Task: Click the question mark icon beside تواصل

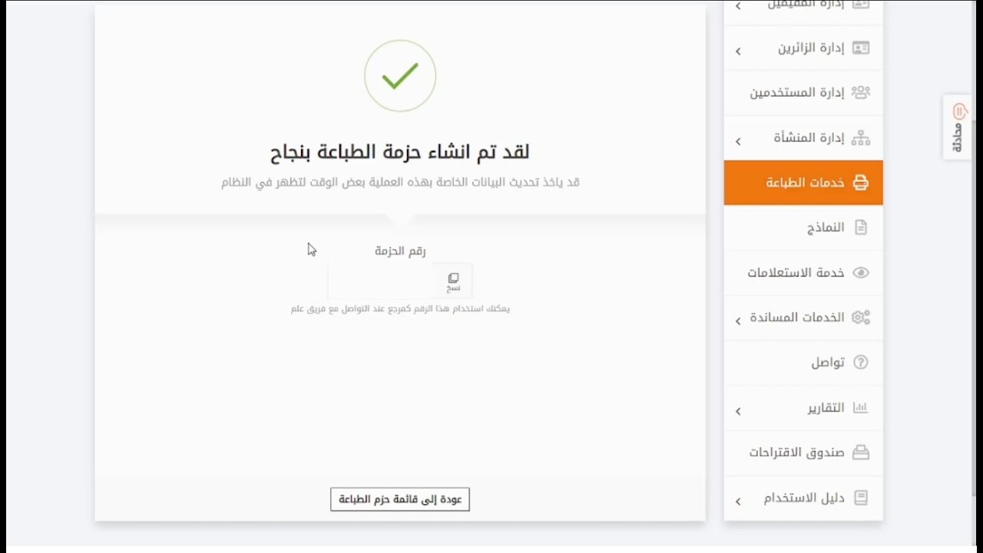Action: [x=861, y=363]
